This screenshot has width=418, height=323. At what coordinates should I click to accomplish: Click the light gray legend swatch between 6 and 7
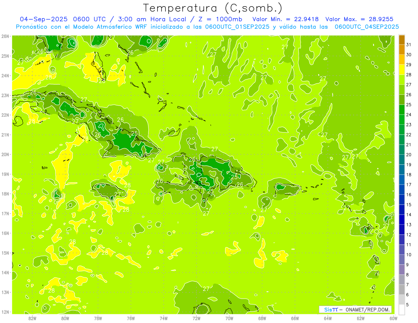click(x=402, y=290)
